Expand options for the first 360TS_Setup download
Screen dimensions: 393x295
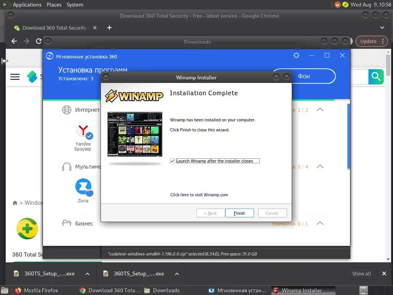tap(88, 274)
